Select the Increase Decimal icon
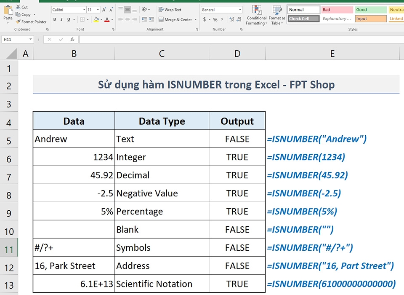The height and width of the screenshot is (295, 404). click(x=231, y=19)
